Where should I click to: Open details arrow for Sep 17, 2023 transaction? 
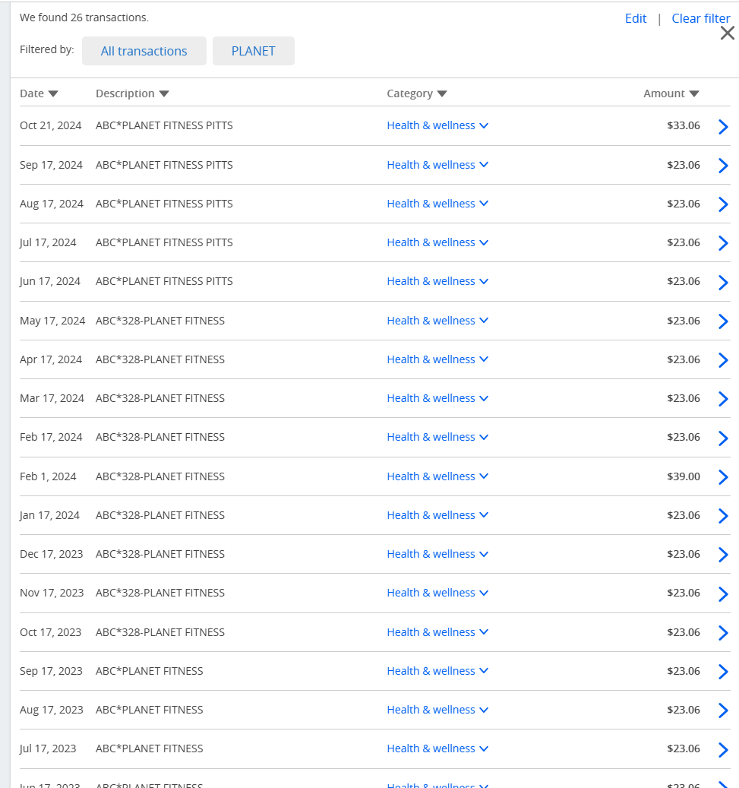point(723,672)
